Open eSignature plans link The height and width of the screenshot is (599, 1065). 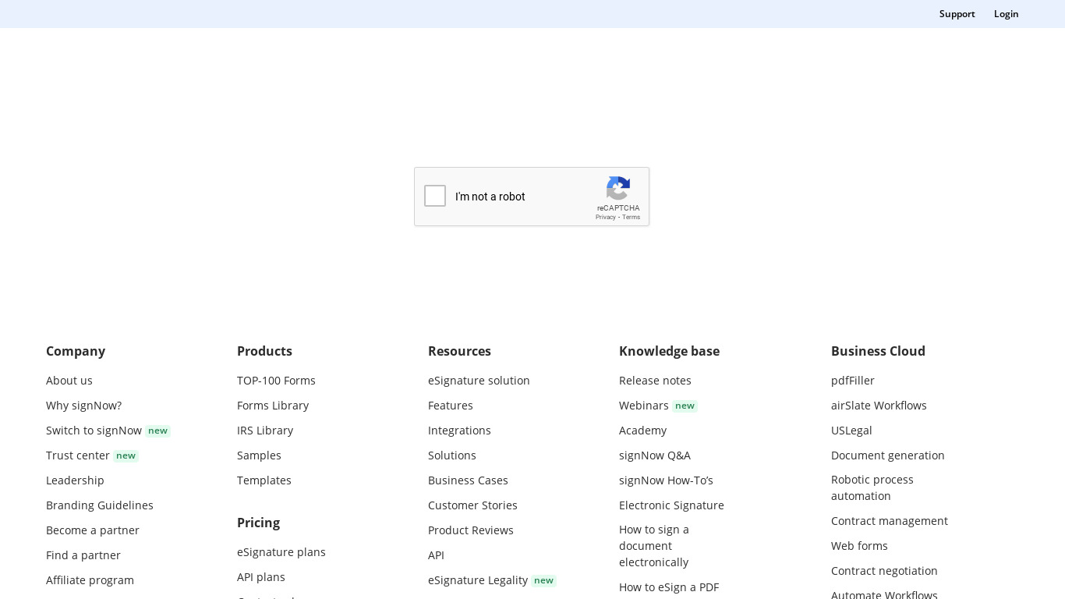click(x=281, y=552)
